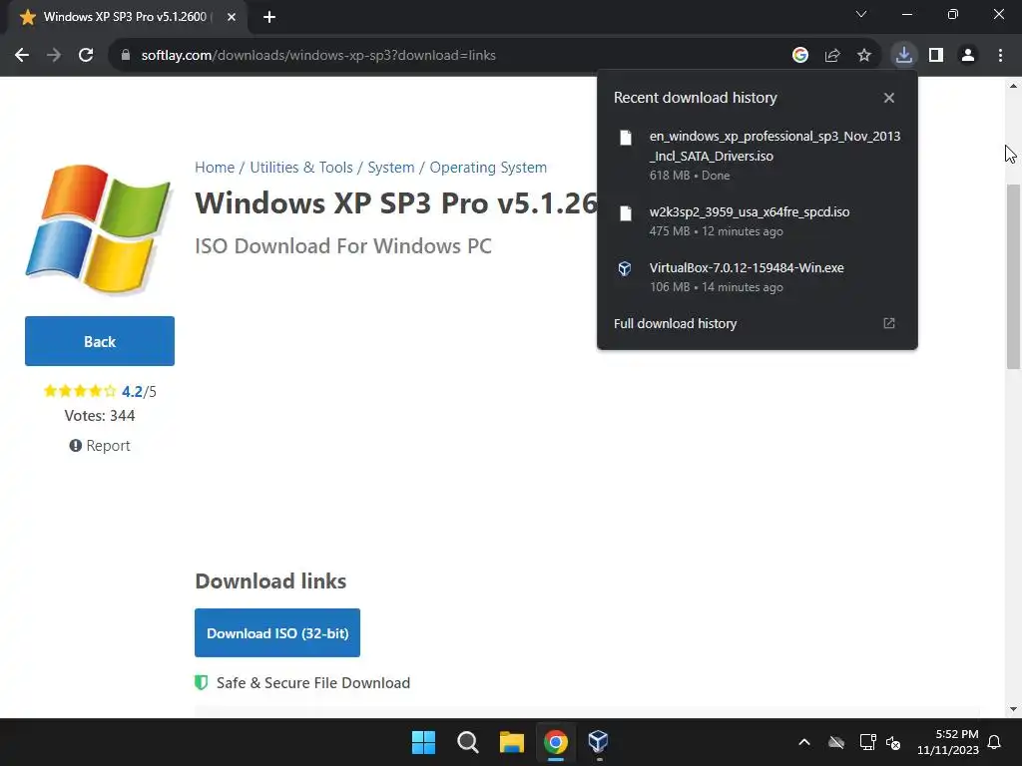Click the external link icon beside Full download history
The image size is (1022, 766).
[889, 324]
